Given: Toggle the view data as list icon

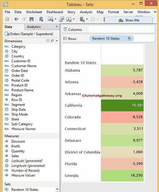Looking at the screenshot, I should pyautogui.click(x=48, y=41).
